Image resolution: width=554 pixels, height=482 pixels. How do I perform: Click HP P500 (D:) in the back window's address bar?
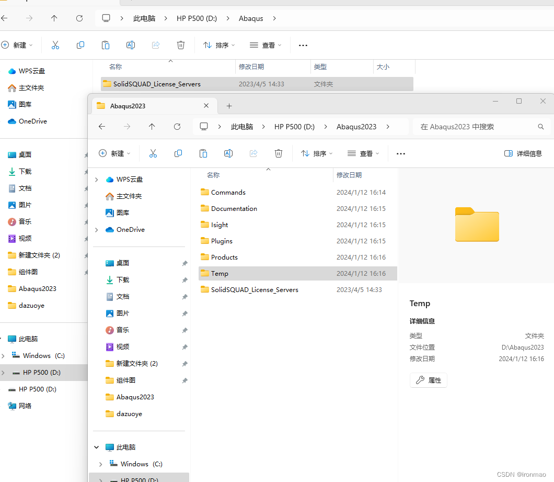(x=197, y=18)
